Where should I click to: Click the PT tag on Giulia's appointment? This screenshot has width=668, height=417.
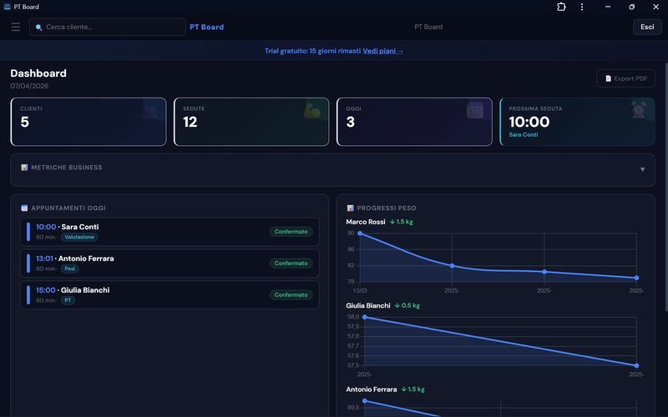click(68, 300)
